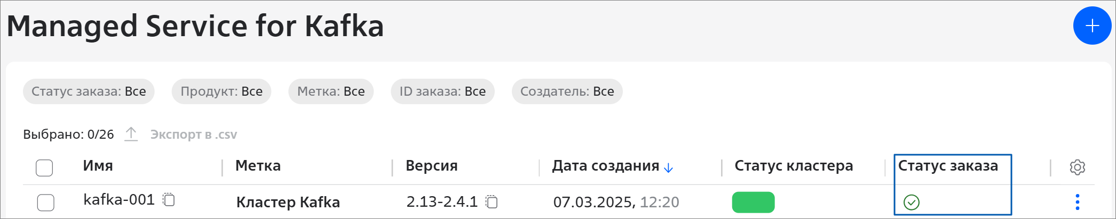
Task: Open table column settings gear
Action: [x=1077, y=167]
